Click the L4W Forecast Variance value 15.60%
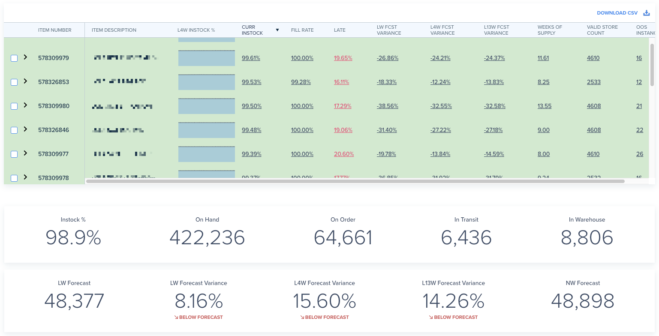659x336 pixels. click(325, 301)
